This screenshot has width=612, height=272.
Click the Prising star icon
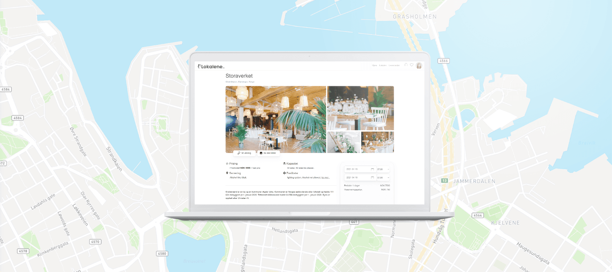coord(227,163)
